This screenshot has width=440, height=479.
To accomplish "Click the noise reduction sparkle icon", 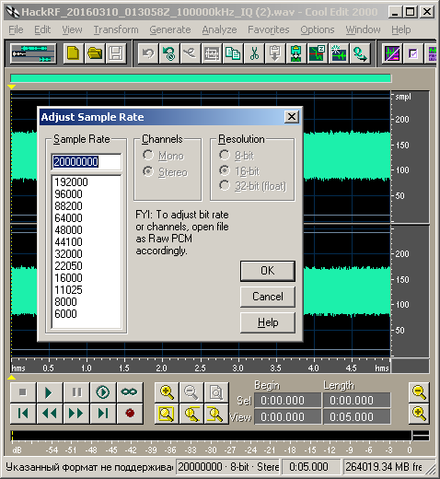I will [x=339, y=53].
